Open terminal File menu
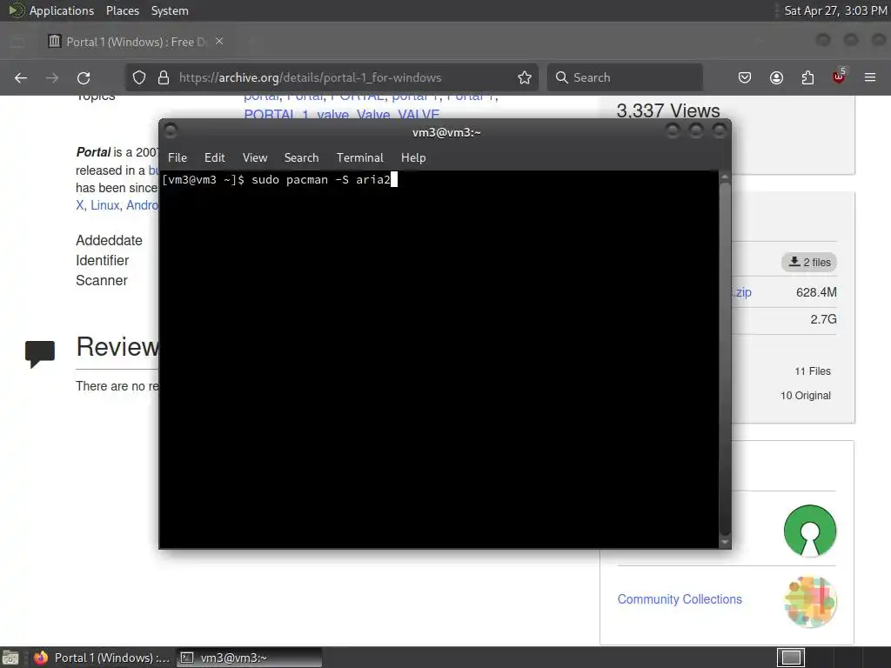The image size is (891, 668). pos(178,158)
